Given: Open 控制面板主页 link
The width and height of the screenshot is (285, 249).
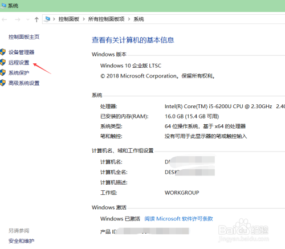Looking at the screenshot, I should click(x=24, y=37).
